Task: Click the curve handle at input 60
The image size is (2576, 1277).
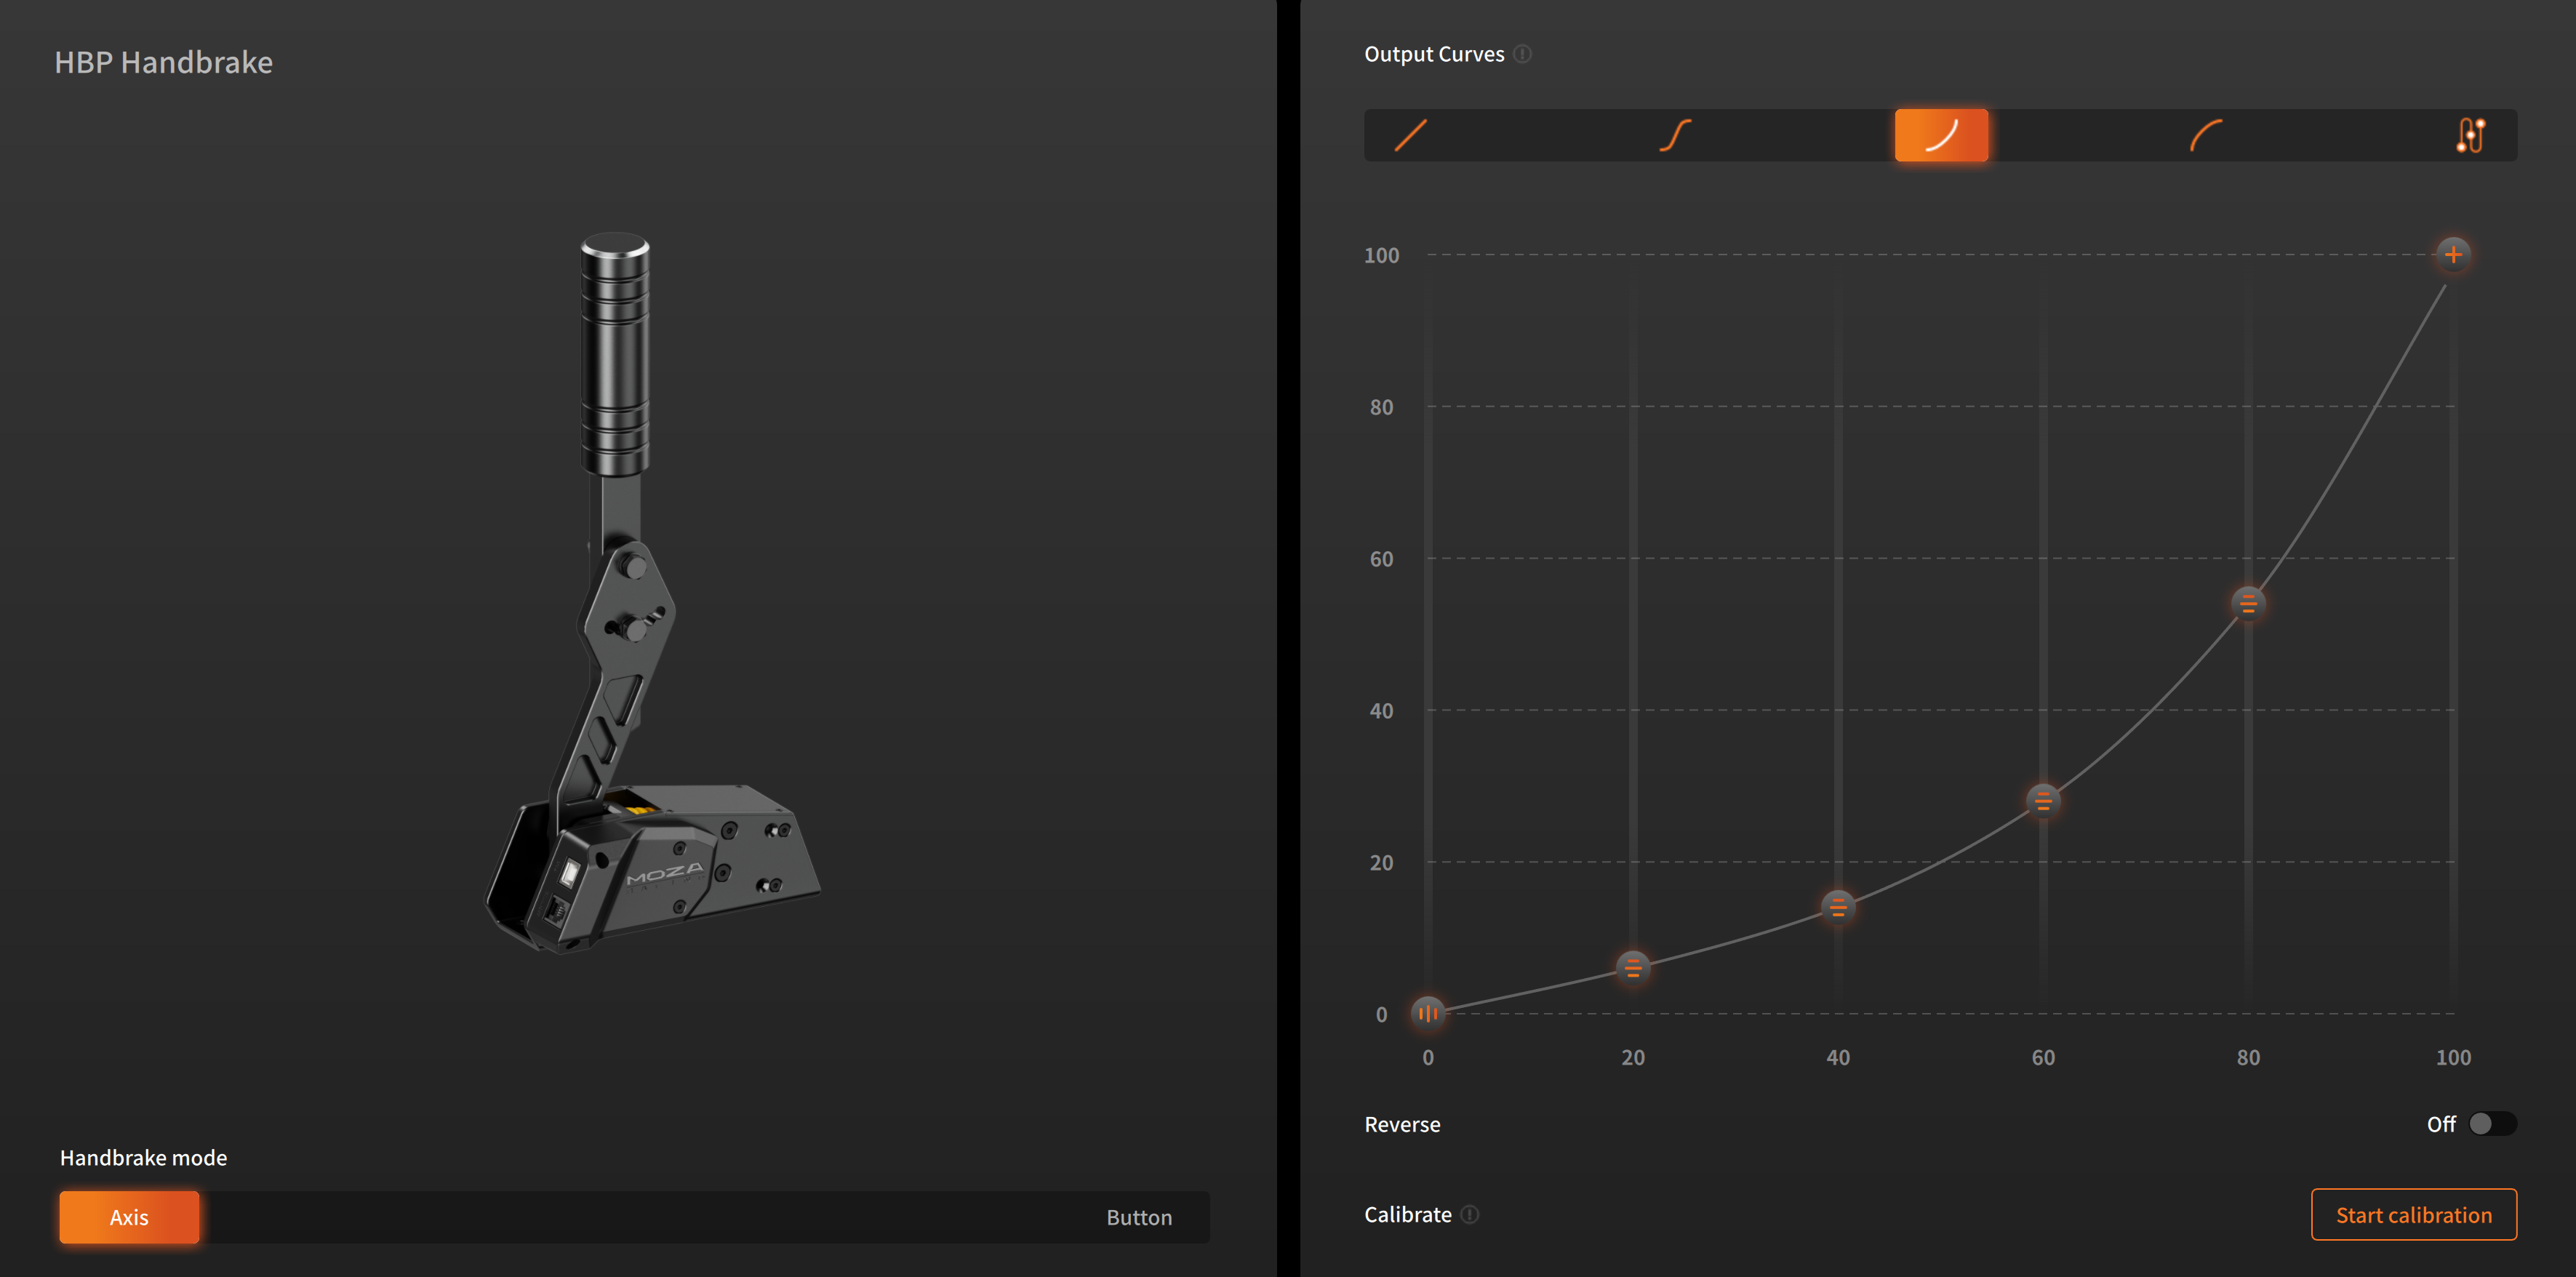Action: click(2043, 800)
